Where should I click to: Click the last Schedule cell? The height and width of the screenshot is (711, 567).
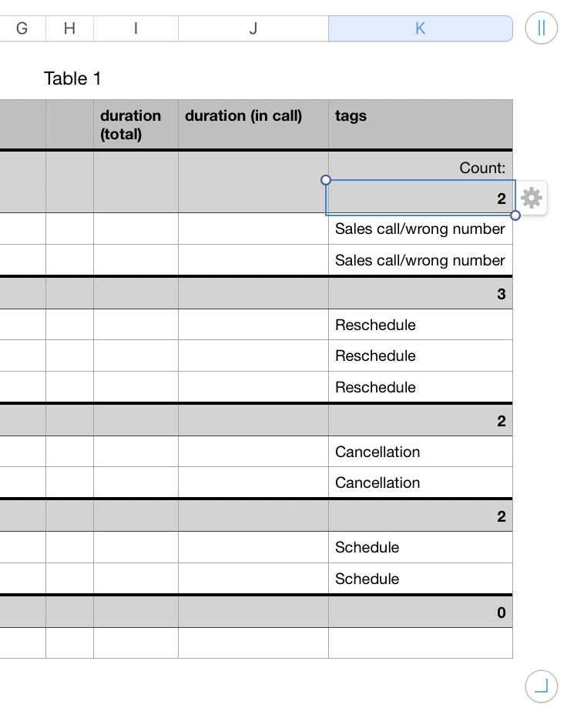(x=420, y=579)
